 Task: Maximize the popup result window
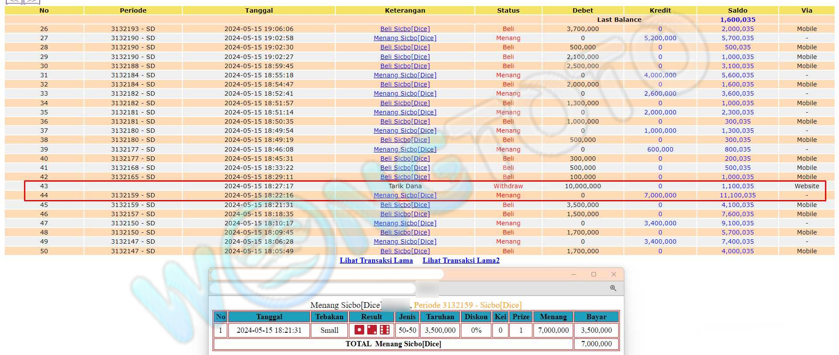pyautogui.click(x=593, y=274)
